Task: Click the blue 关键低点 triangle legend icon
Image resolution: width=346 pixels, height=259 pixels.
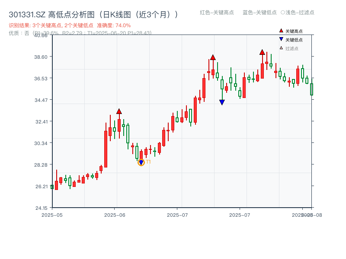Action: [280, 39]
